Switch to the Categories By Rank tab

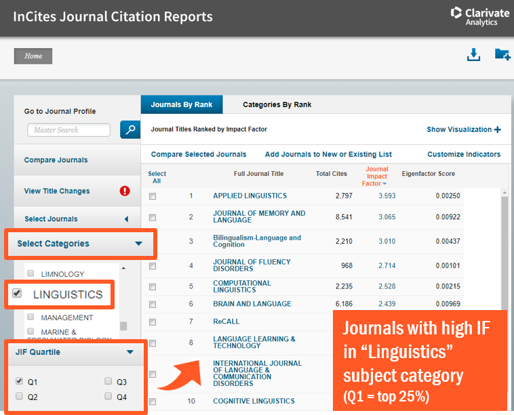point(277,105)
